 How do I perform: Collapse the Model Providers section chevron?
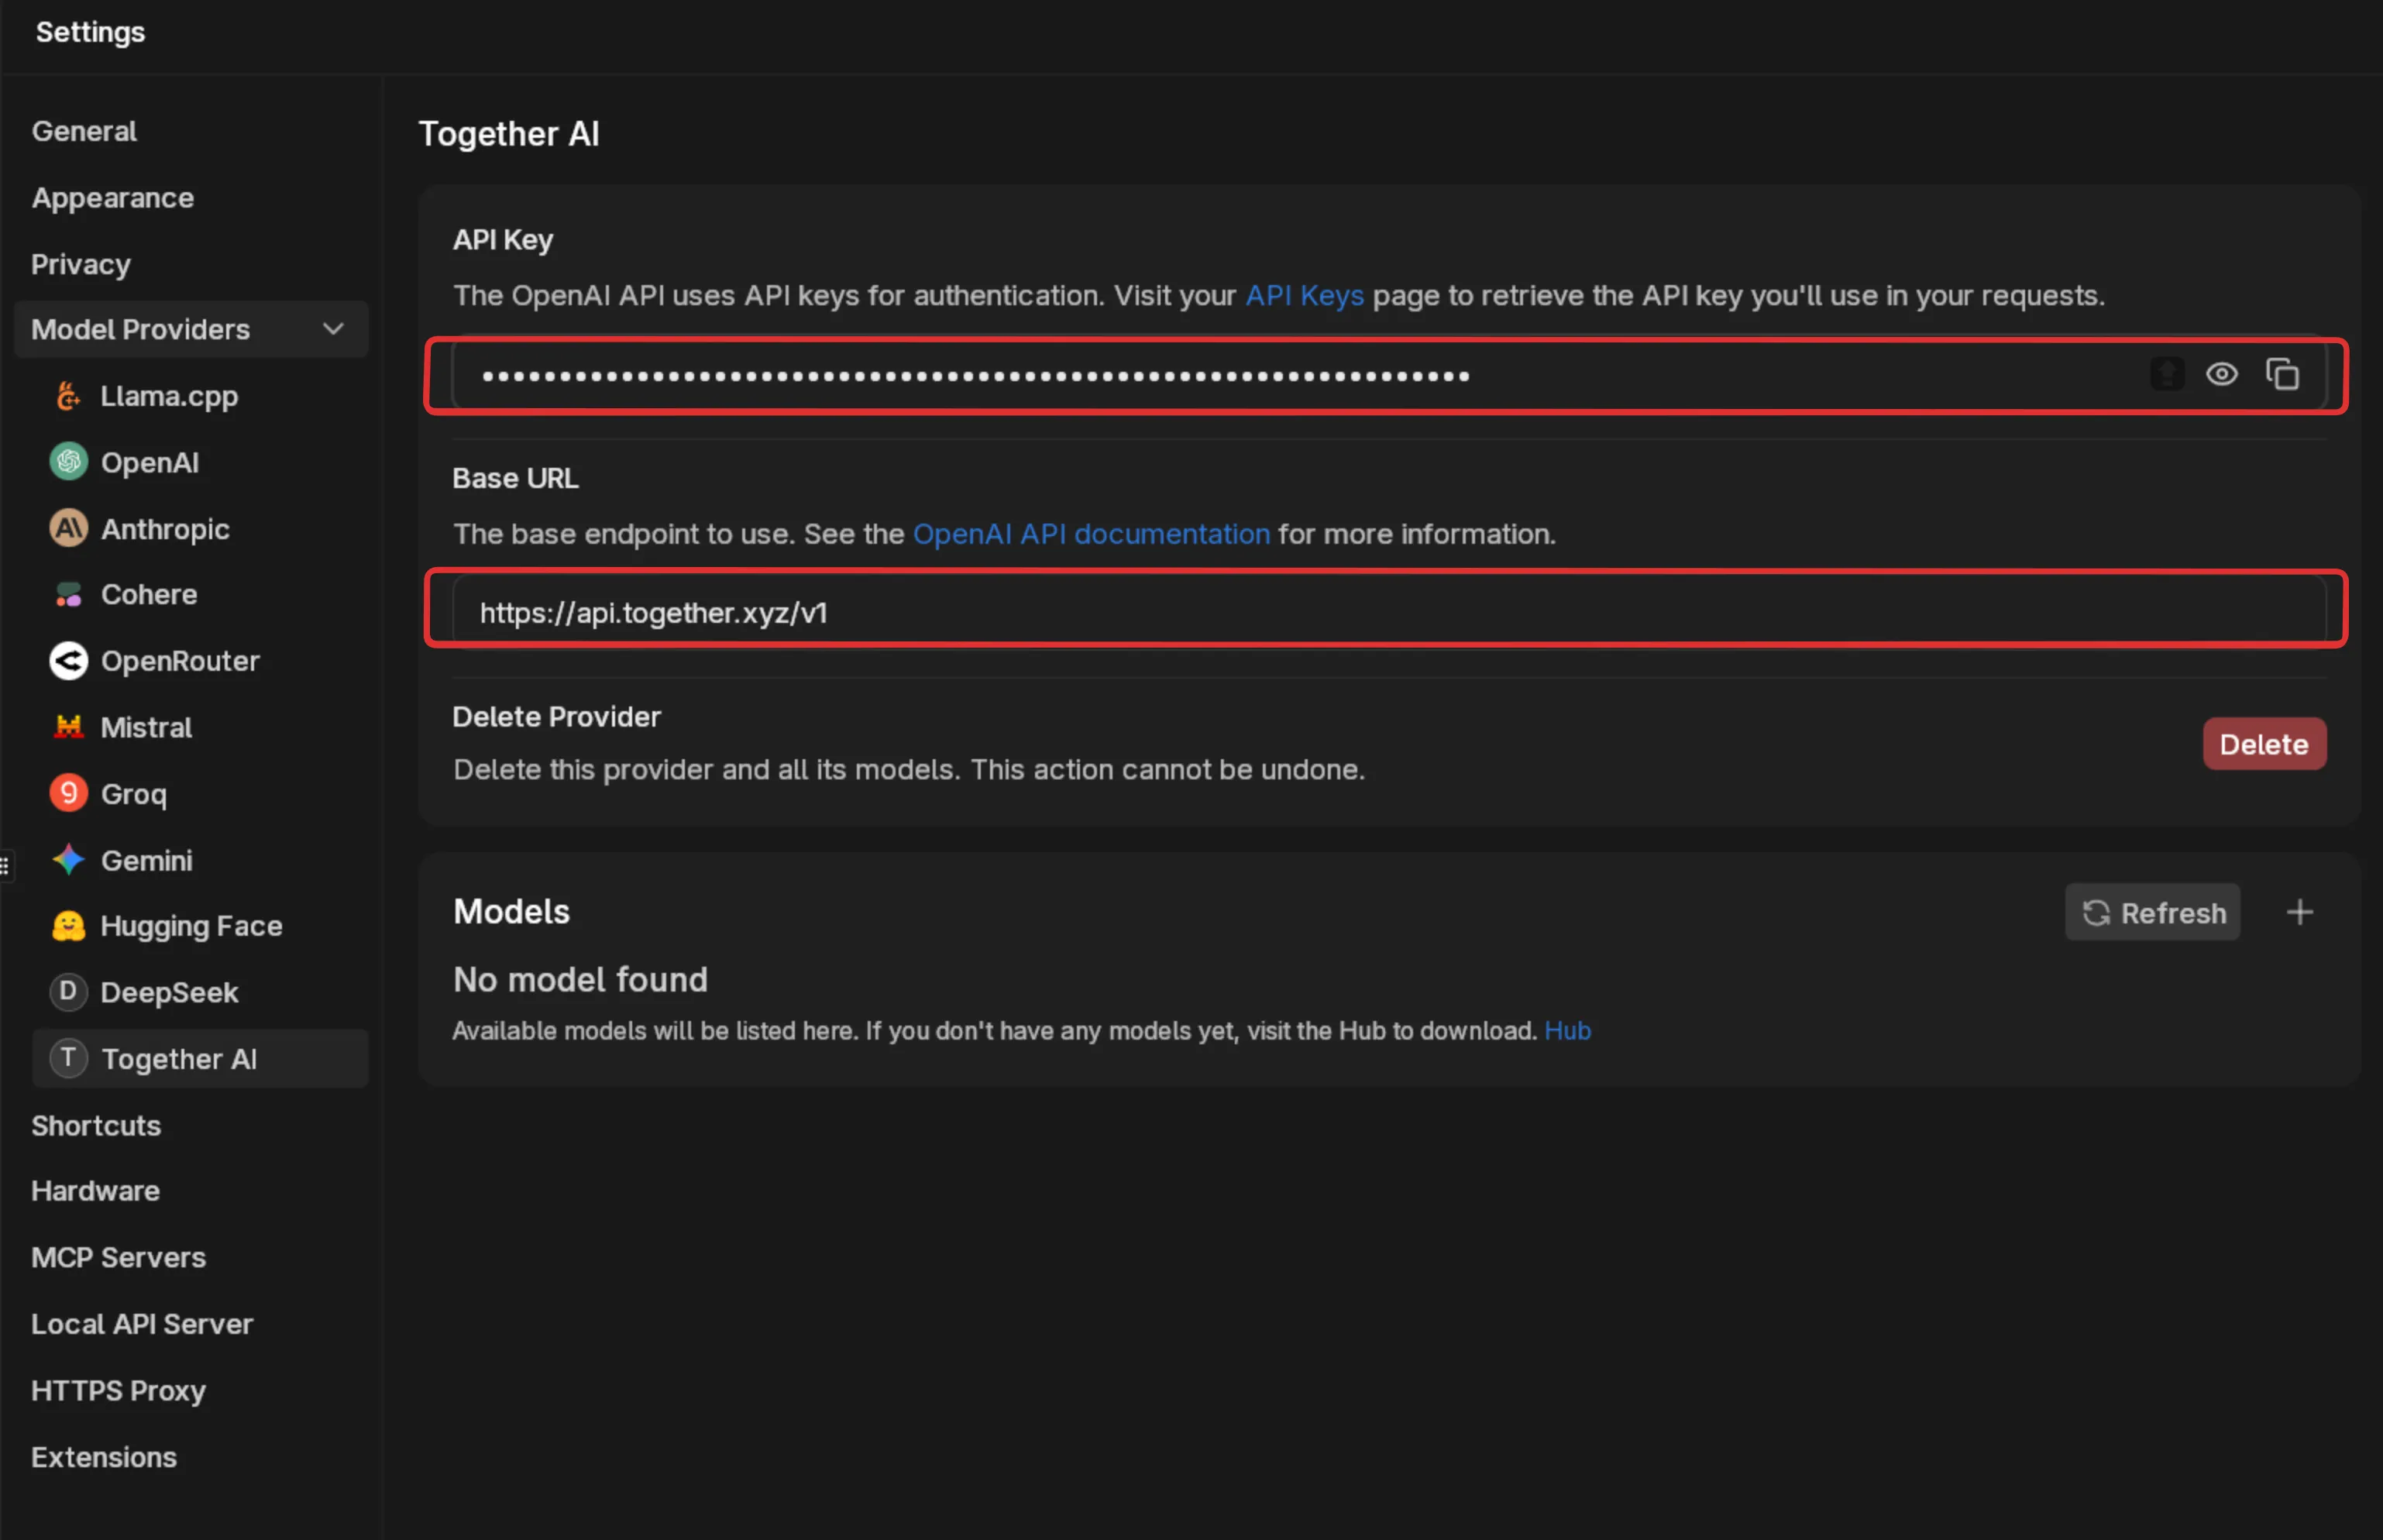click(x=333, y=329)
